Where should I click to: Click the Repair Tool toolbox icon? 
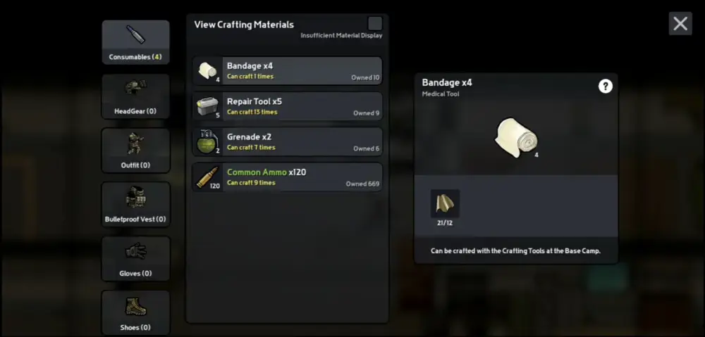coord(207,106)
